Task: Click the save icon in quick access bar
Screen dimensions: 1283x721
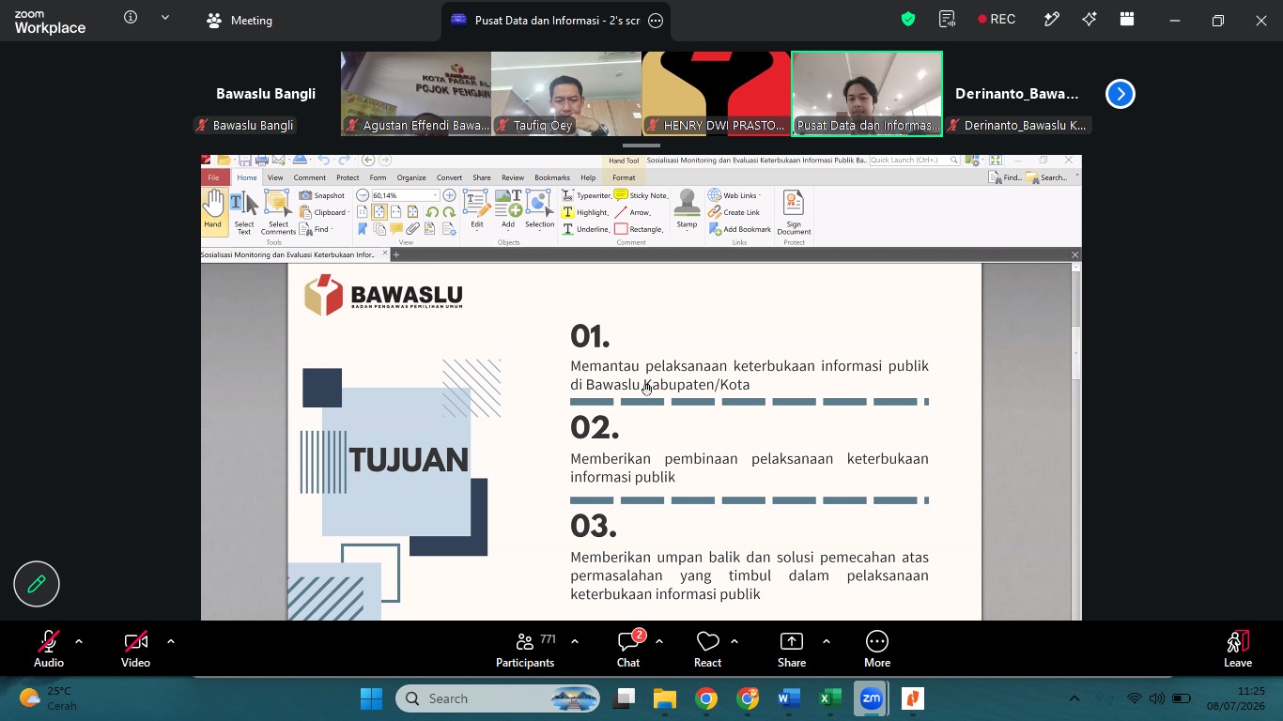Action: coord(245,161)
